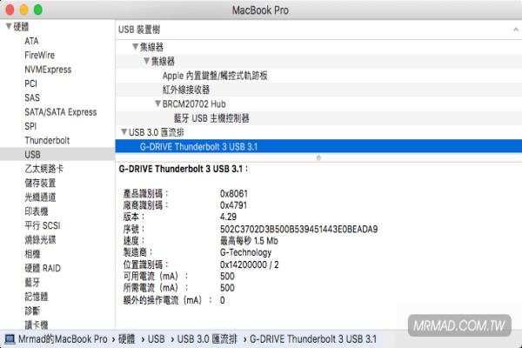The height and width of the screenshot is (348, 522).
Task: Select USB in the sidebar
Action: click(57, 155)
